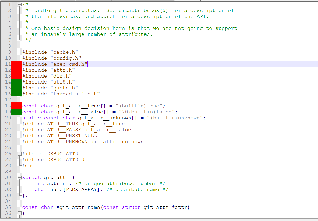
Task: Select line via line number 20
Action: (8, 118)
